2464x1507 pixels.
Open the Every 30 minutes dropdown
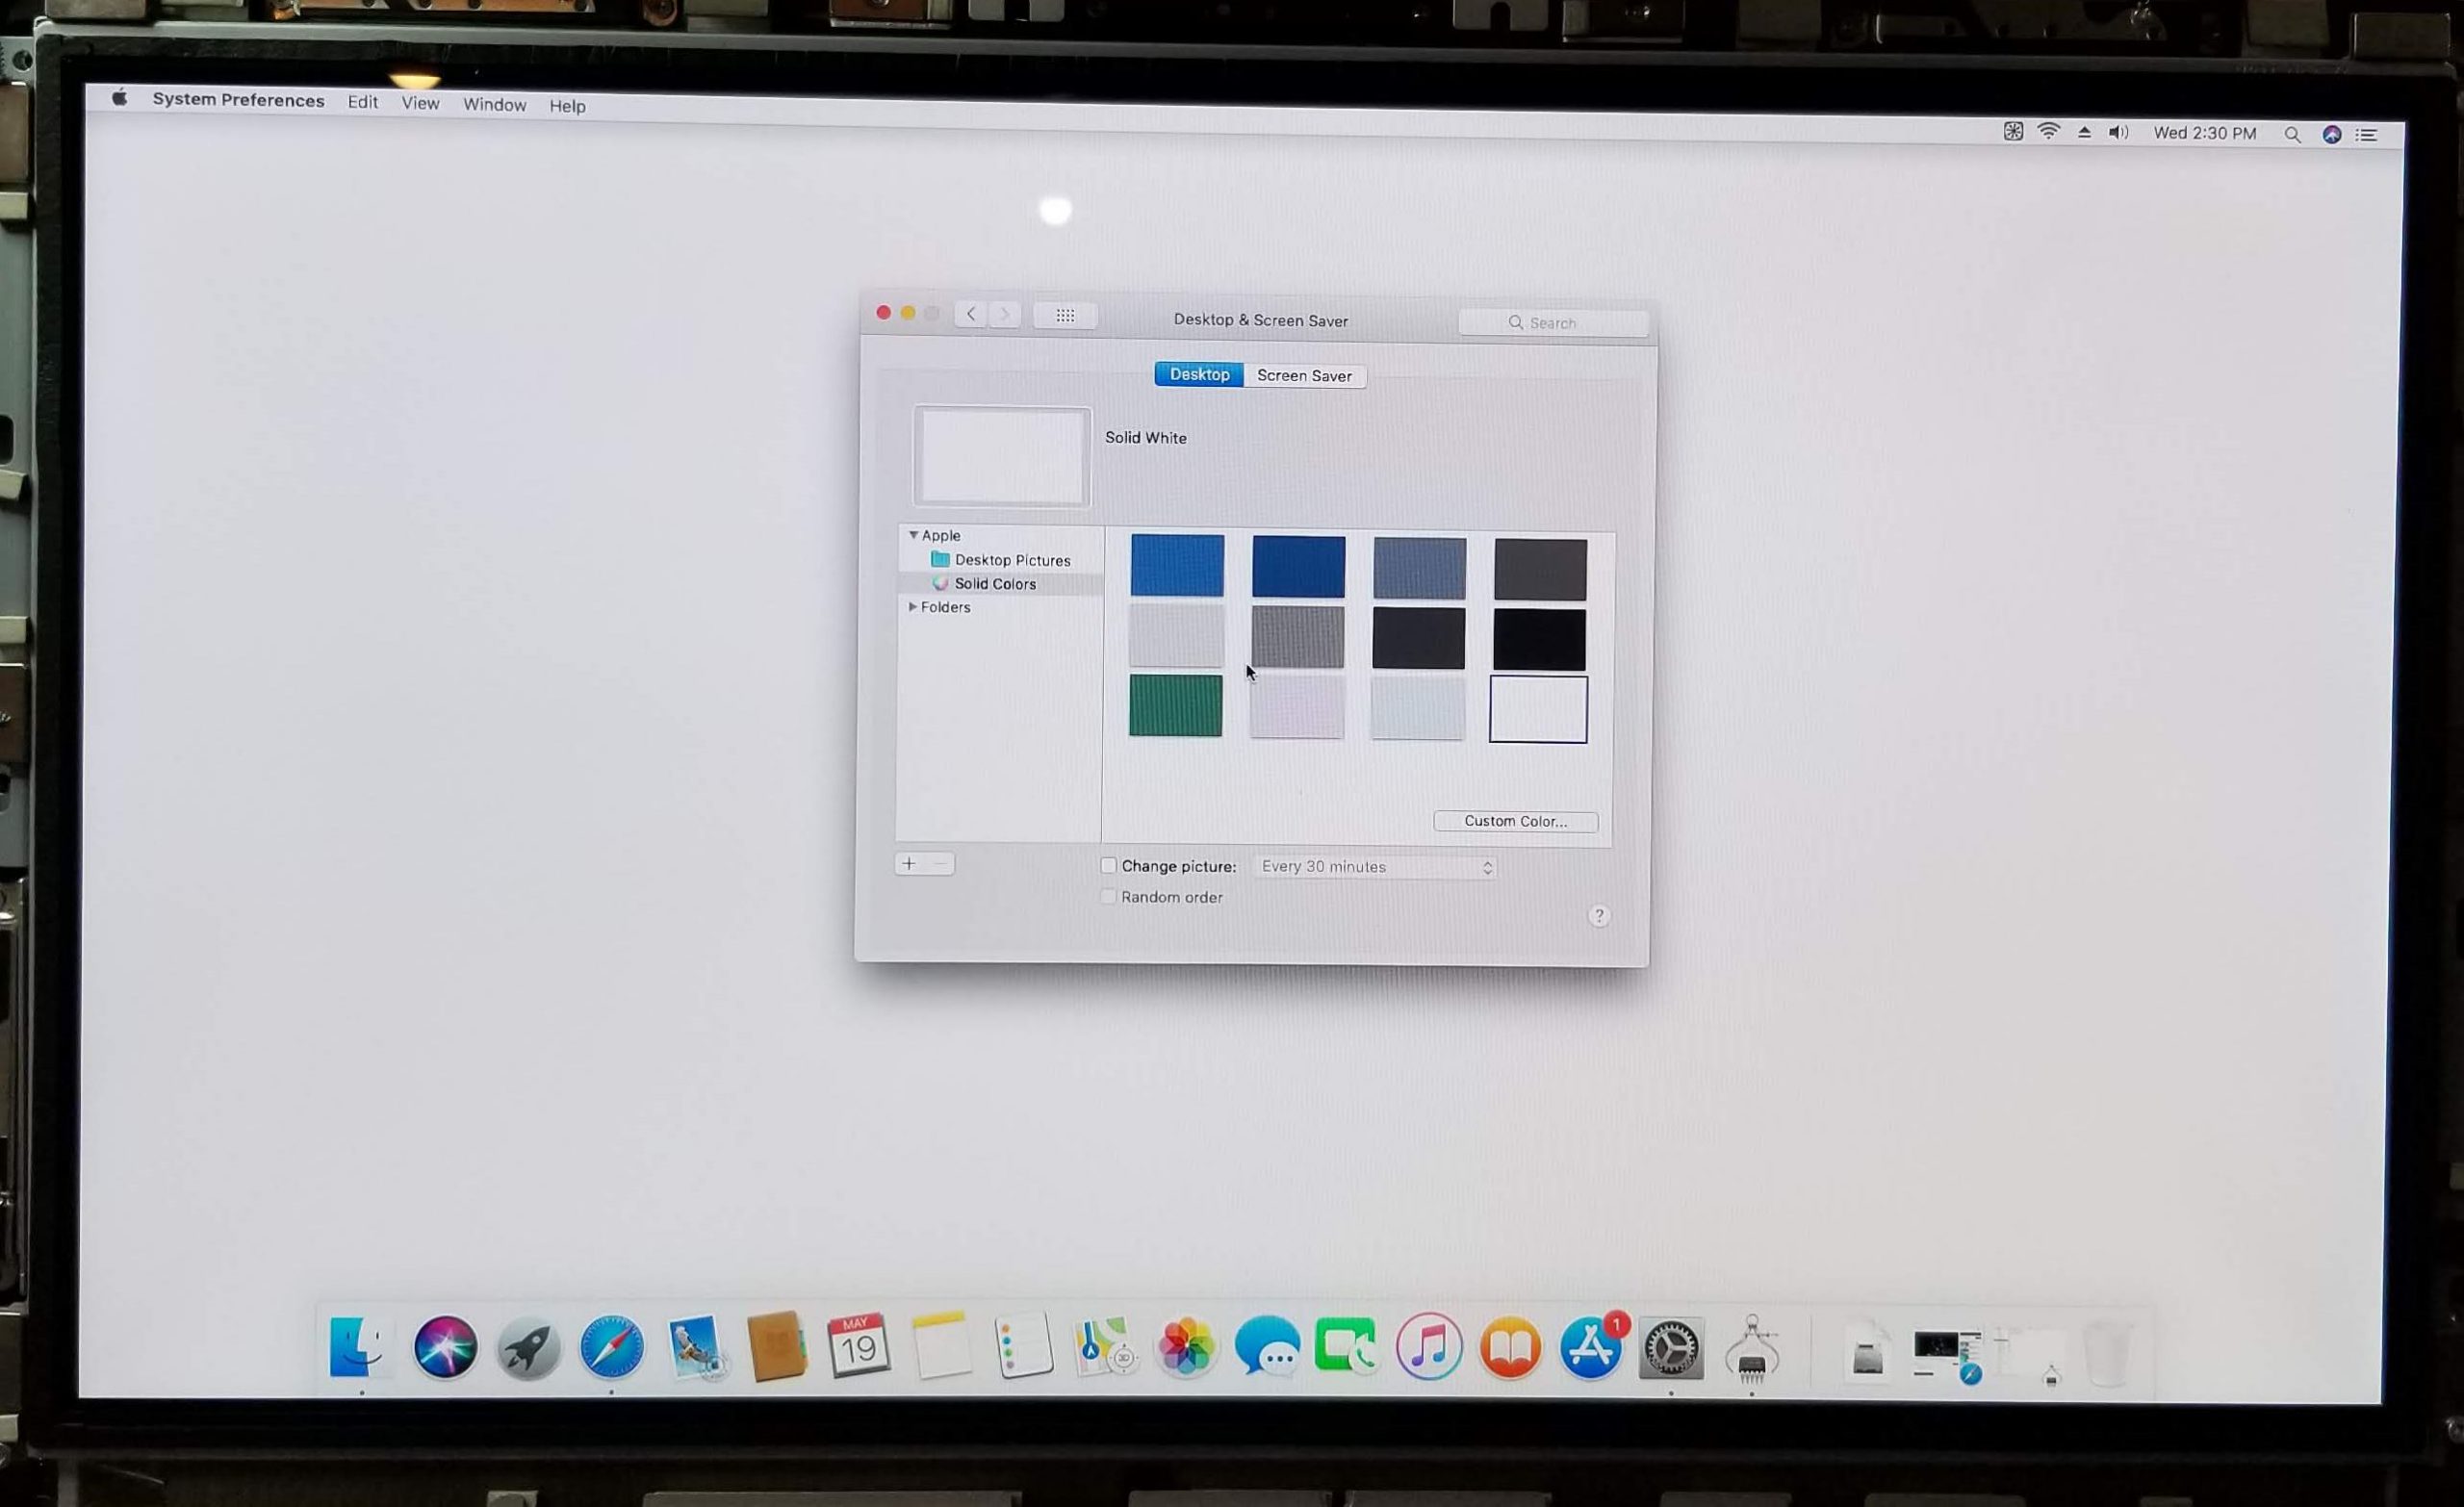(1374, 866)
